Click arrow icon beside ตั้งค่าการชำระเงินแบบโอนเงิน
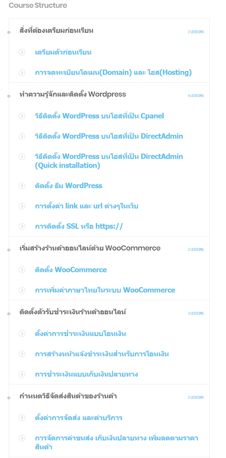The width and height of the screenshot is (226, 458). [x=22, y=334]
